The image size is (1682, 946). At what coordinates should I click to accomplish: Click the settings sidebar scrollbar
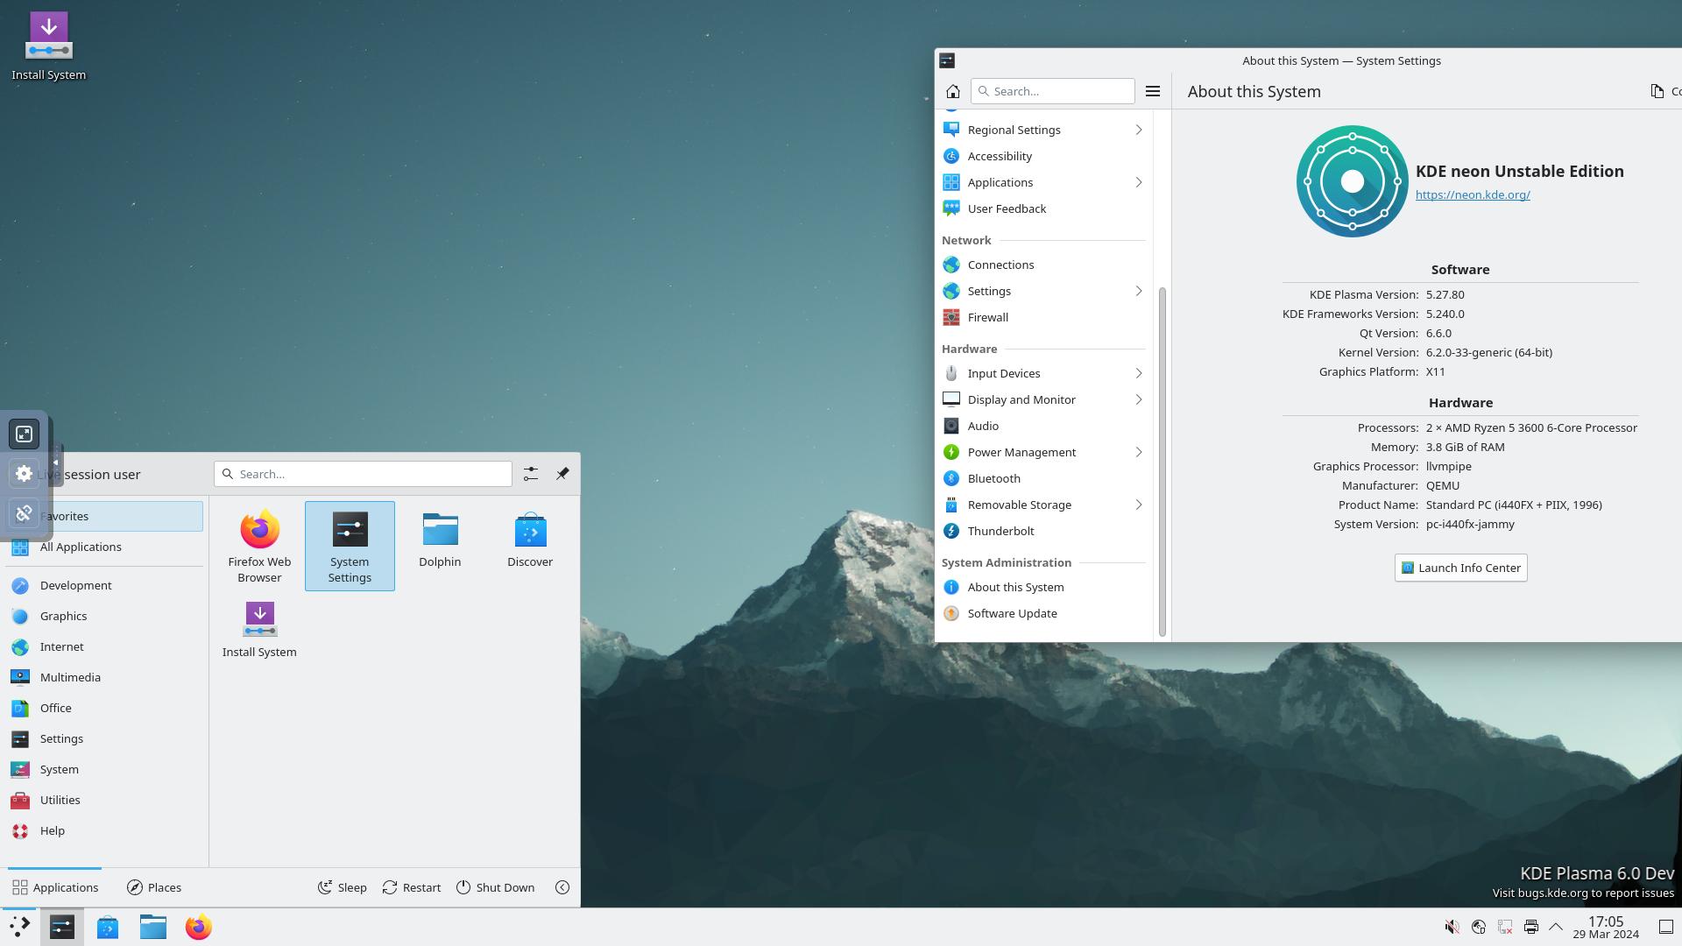(1163, 462)
